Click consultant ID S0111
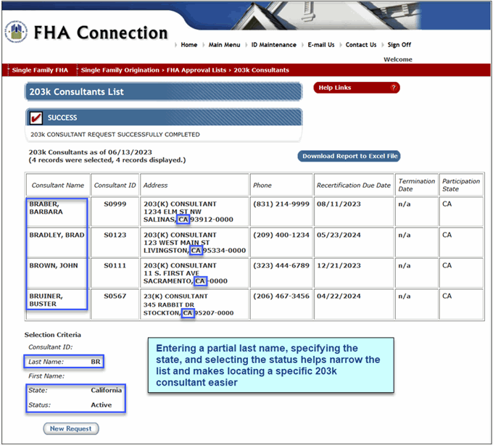Screen dimensions: 493x445 pos(115,265)
